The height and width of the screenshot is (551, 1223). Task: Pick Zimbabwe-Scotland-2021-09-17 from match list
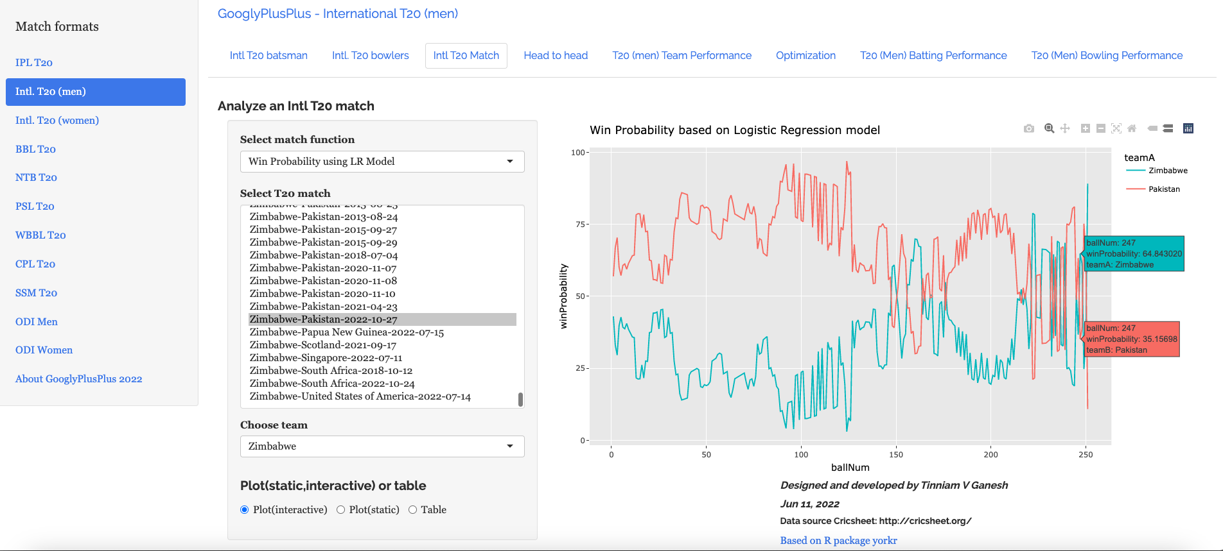pos(322,345)
